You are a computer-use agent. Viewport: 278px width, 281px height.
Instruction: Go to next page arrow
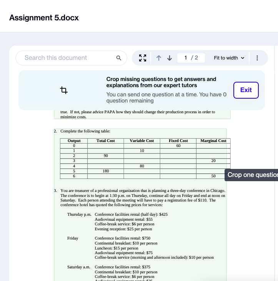(x=170, y=58)
